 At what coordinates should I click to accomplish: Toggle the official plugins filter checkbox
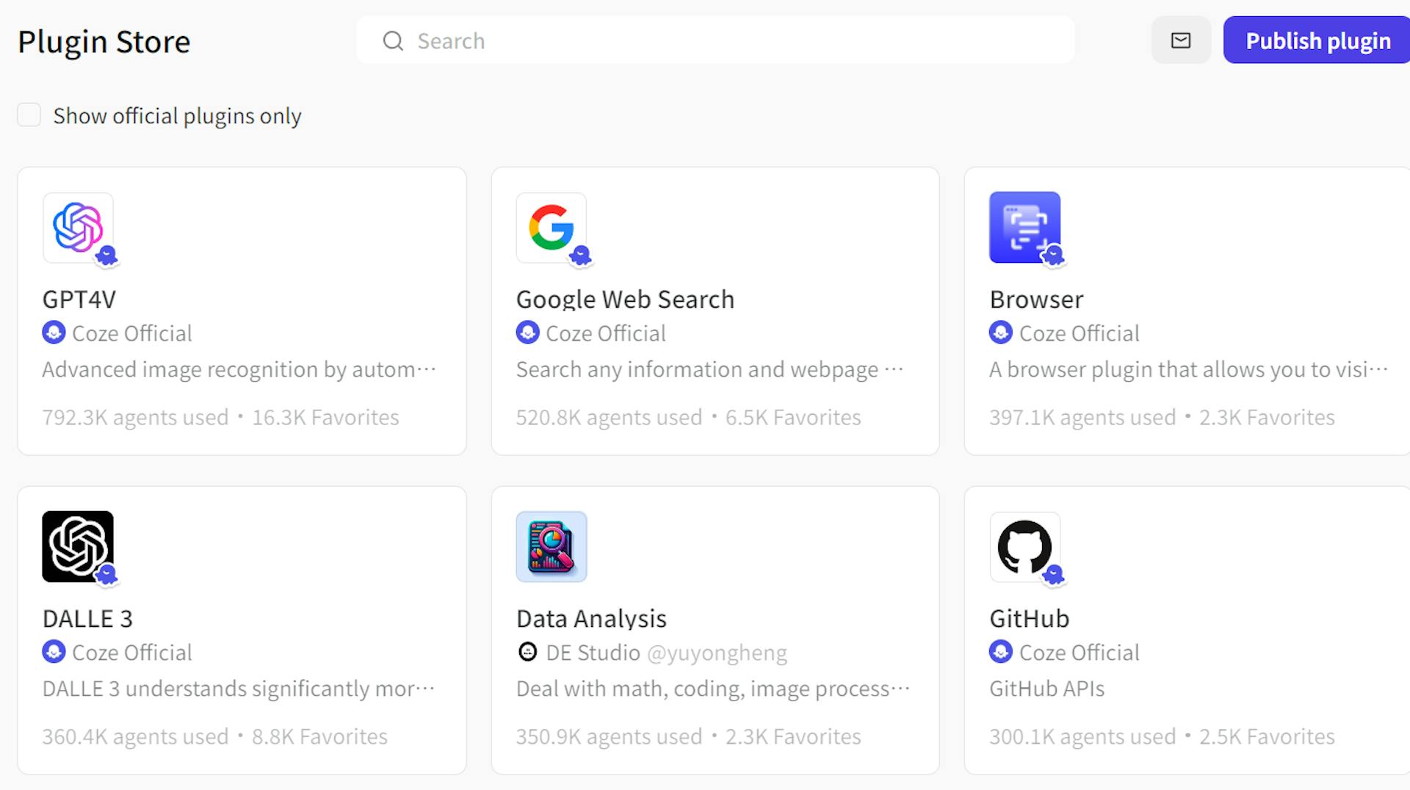pos(29,115)
